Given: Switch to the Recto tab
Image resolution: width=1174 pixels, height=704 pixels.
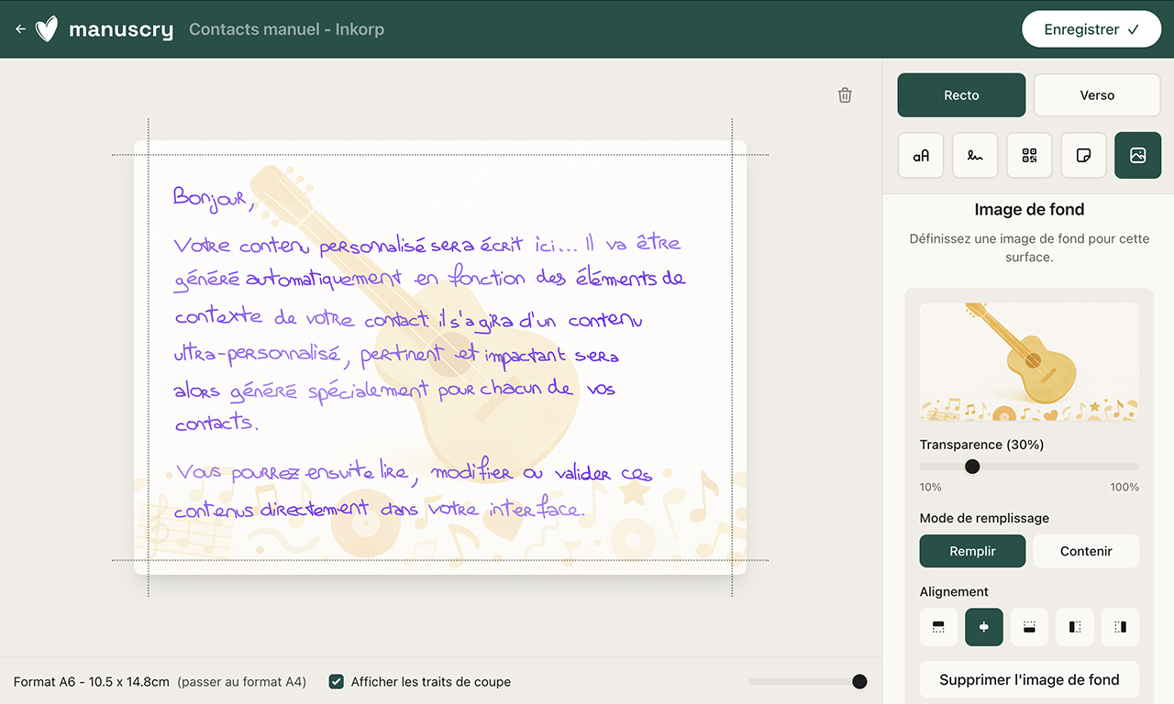Looking at the screenshot, I should click(961, 95).
